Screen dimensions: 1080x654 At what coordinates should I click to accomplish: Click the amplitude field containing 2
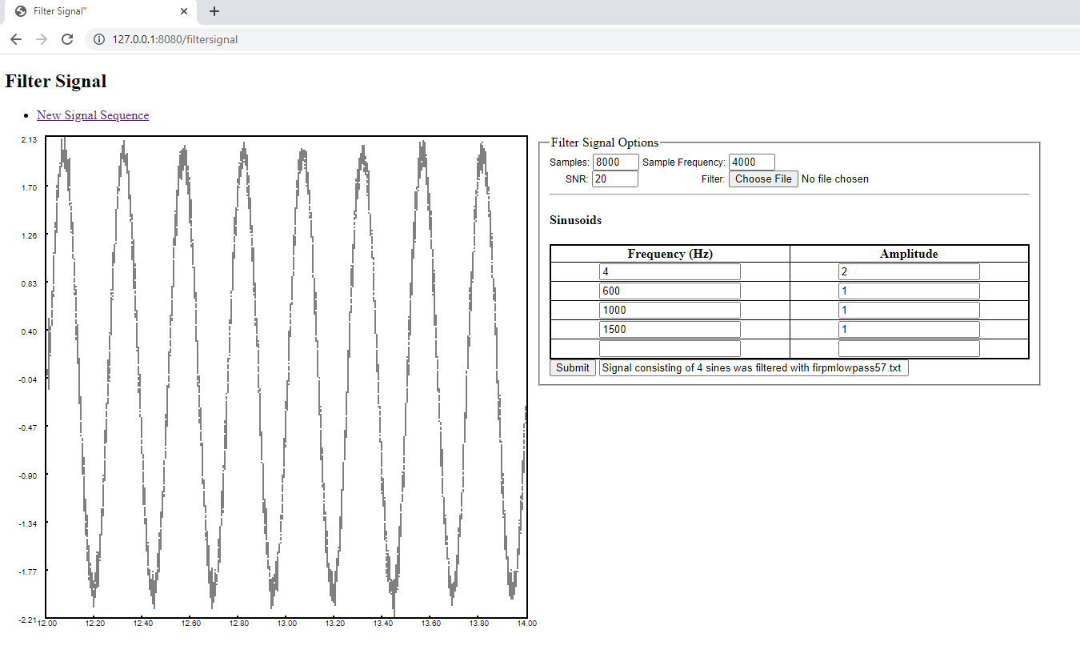[x=909, y=271]
